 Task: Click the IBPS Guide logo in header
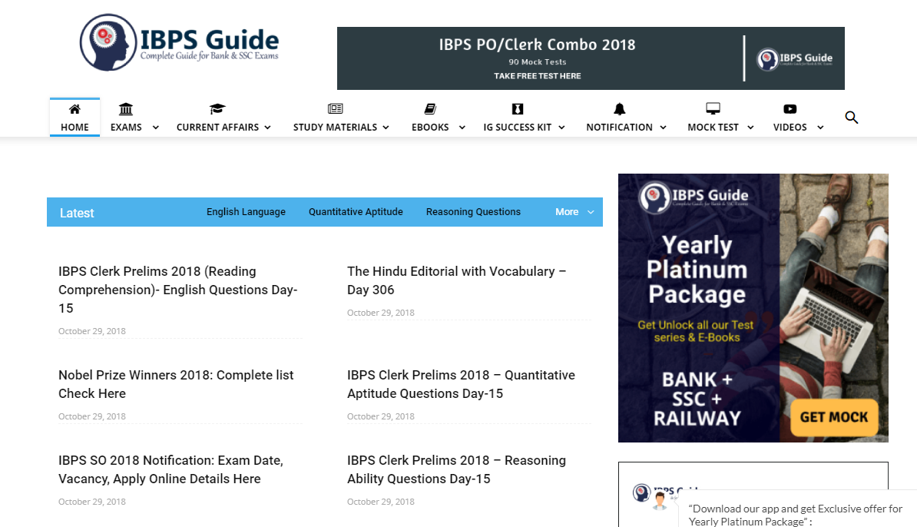tap(179, 43)
